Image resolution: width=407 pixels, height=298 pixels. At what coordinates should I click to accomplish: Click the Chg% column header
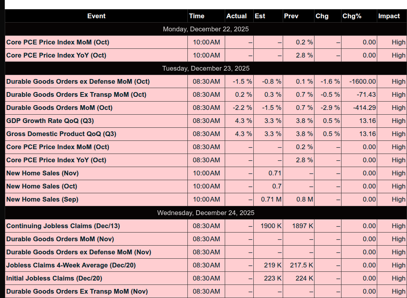[x=352, y=16]
